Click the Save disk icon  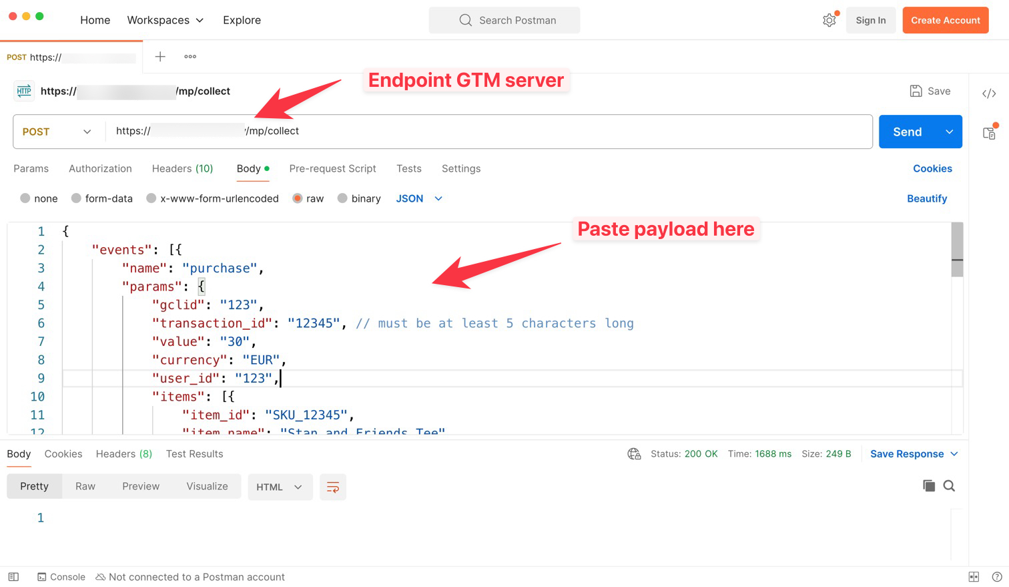pos(916,91)
